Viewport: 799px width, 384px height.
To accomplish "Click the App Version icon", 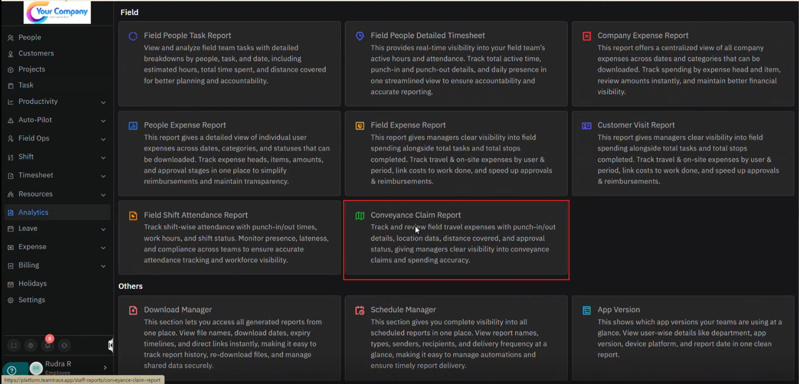I will coord(587,310).
